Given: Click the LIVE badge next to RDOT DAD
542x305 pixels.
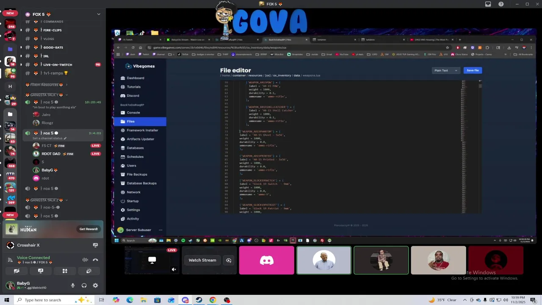Looking at the screenshot, I should pos(95,154).
